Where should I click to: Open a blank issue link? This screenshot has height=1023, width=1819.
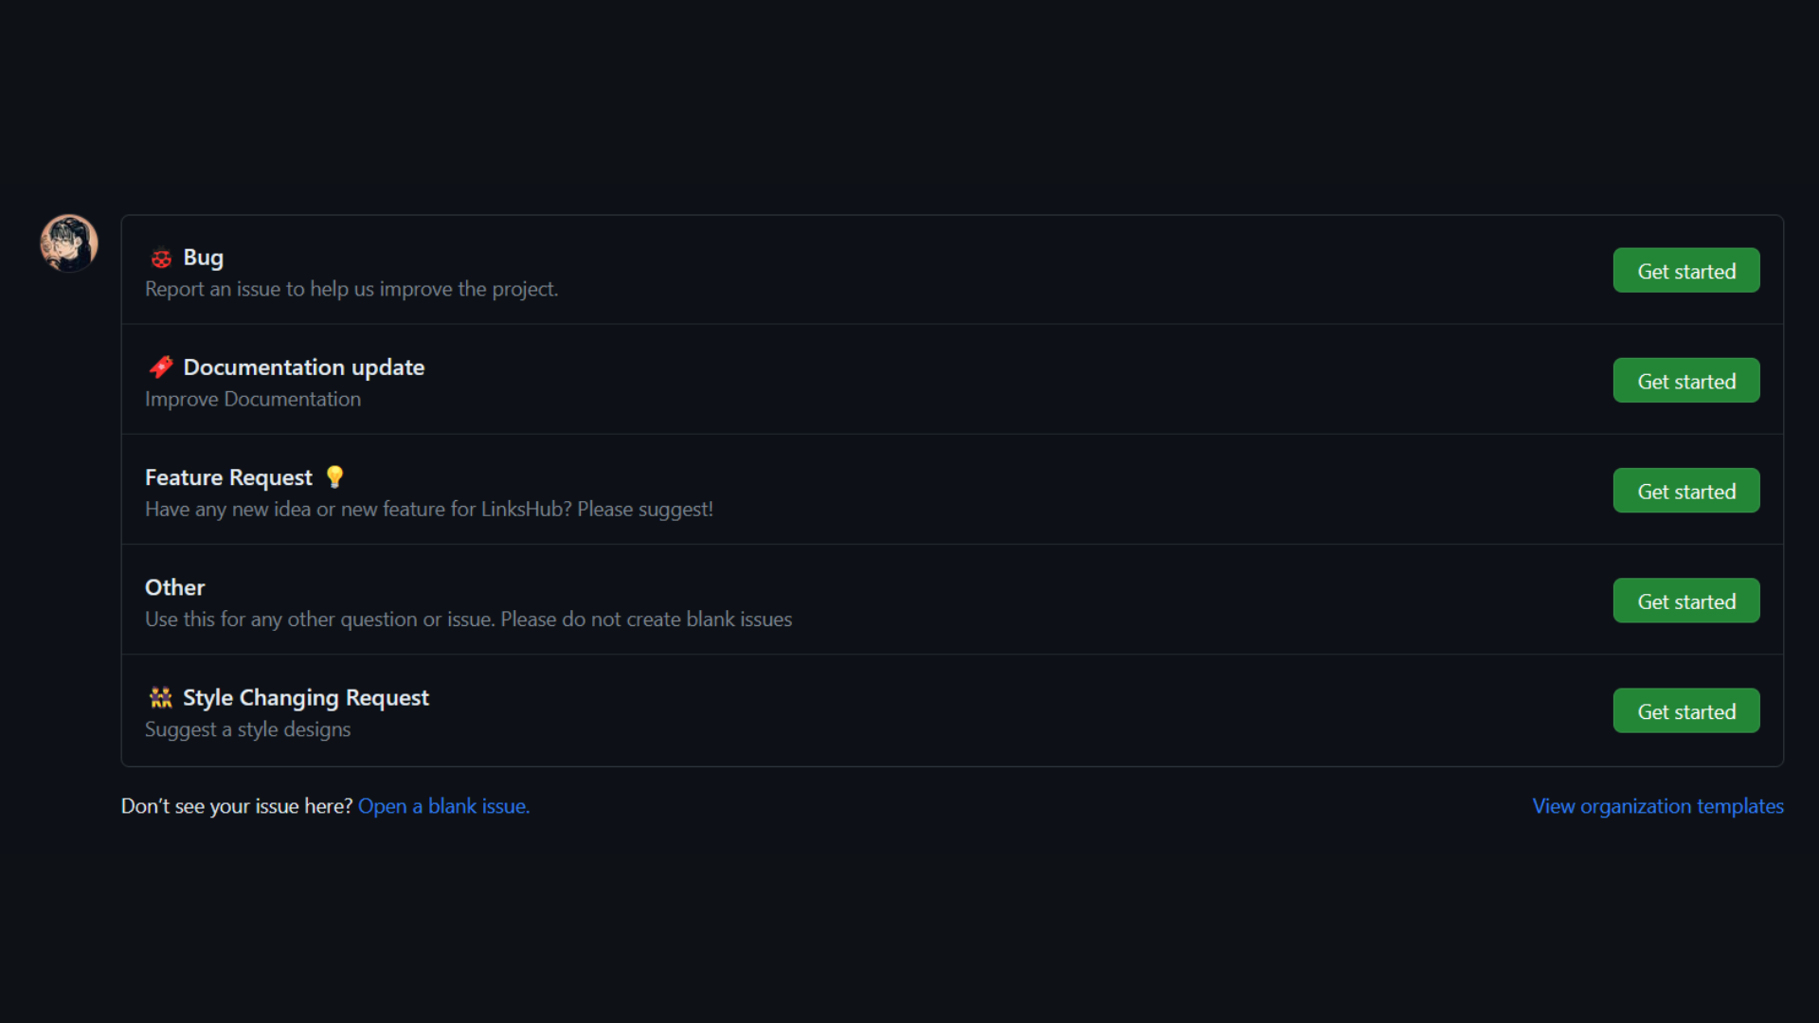coord(443,806)
